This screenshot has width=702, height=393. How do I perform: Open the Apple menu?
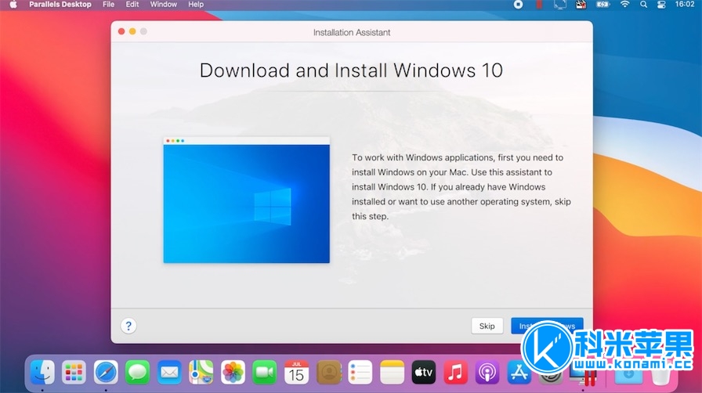click(13, 5)
